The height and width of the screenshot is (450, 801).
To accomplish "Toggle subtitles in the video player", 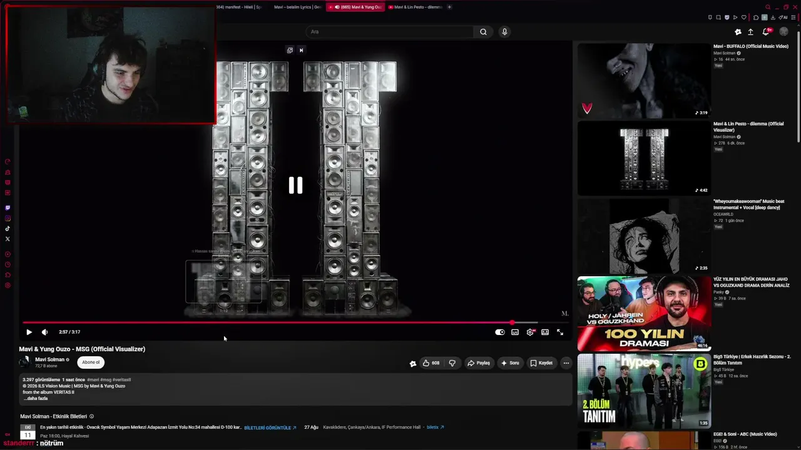I will pyautogui.click(x=515, y=332).
